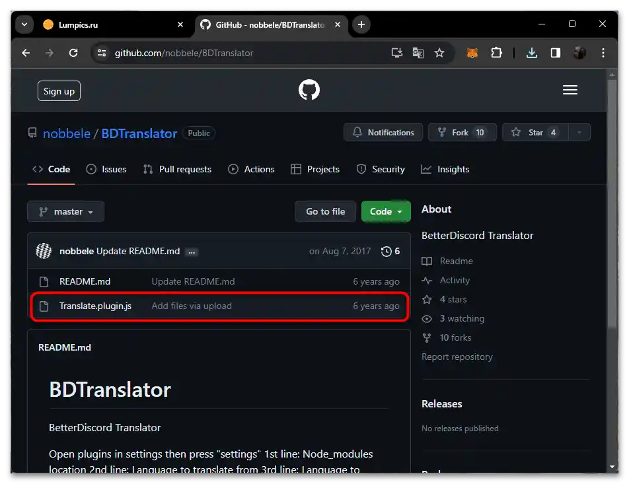
Task: Click the on Aug 7, 2017 commit date
Action: click(340, 252)
